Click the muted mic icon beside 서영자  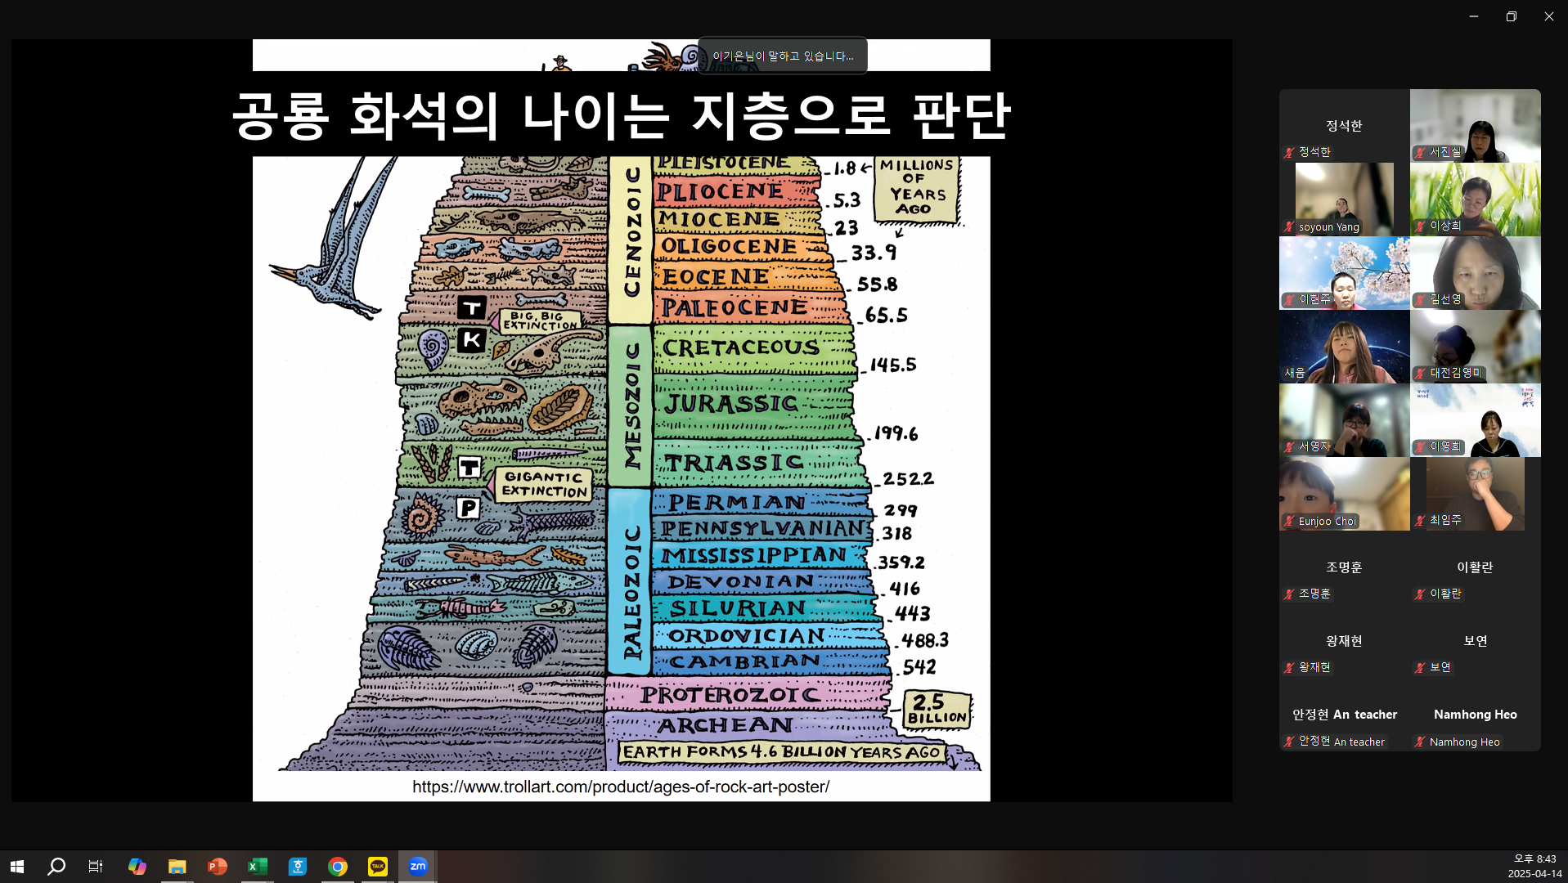(x=1289, y=446)
